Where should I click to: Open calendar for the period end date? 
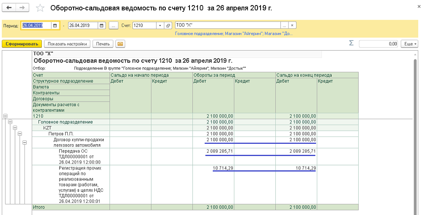(x=102, y=25)
